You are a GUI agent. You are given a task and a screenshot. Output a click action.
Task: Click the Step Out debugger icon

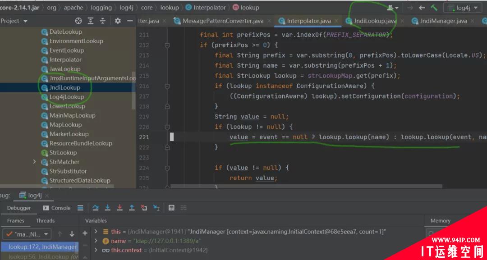(x=132, y=208)
